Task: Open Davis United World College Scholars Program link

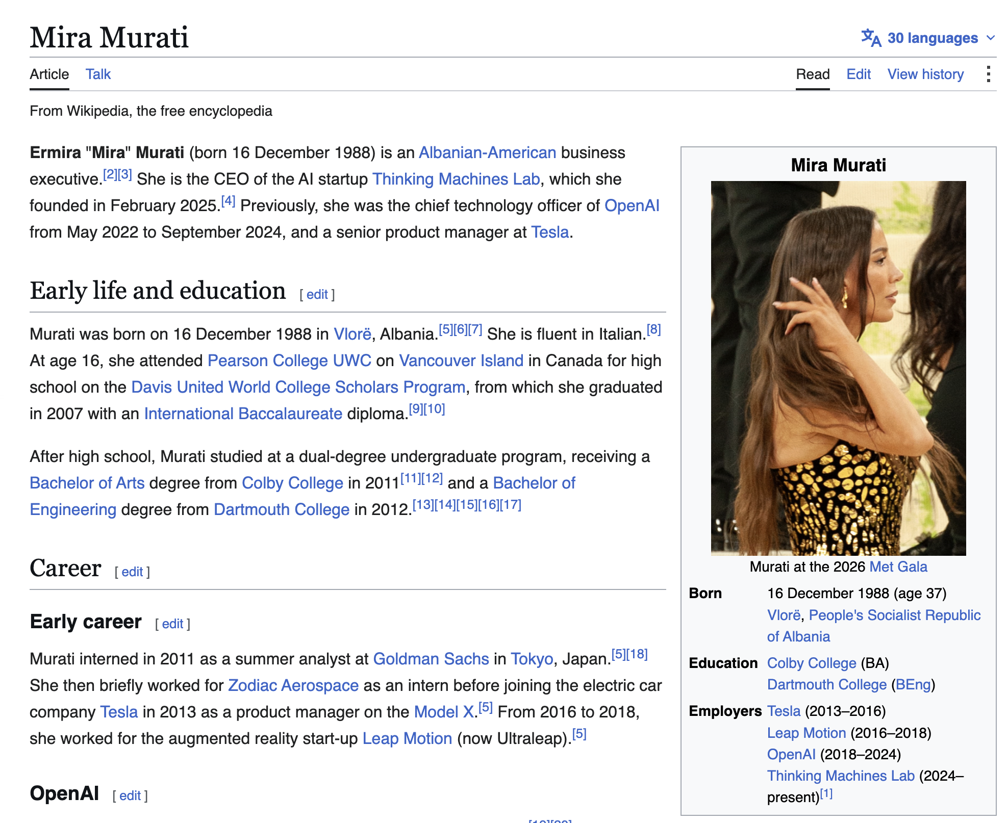Action: (298, 388)
